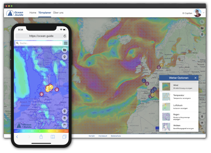Close the Wetter Optionen panel

tap(195, 78)
